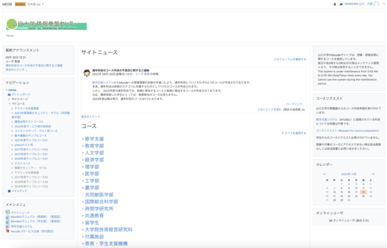
Task: Select the highlighted day 18 in calendar
Action: 363,192
